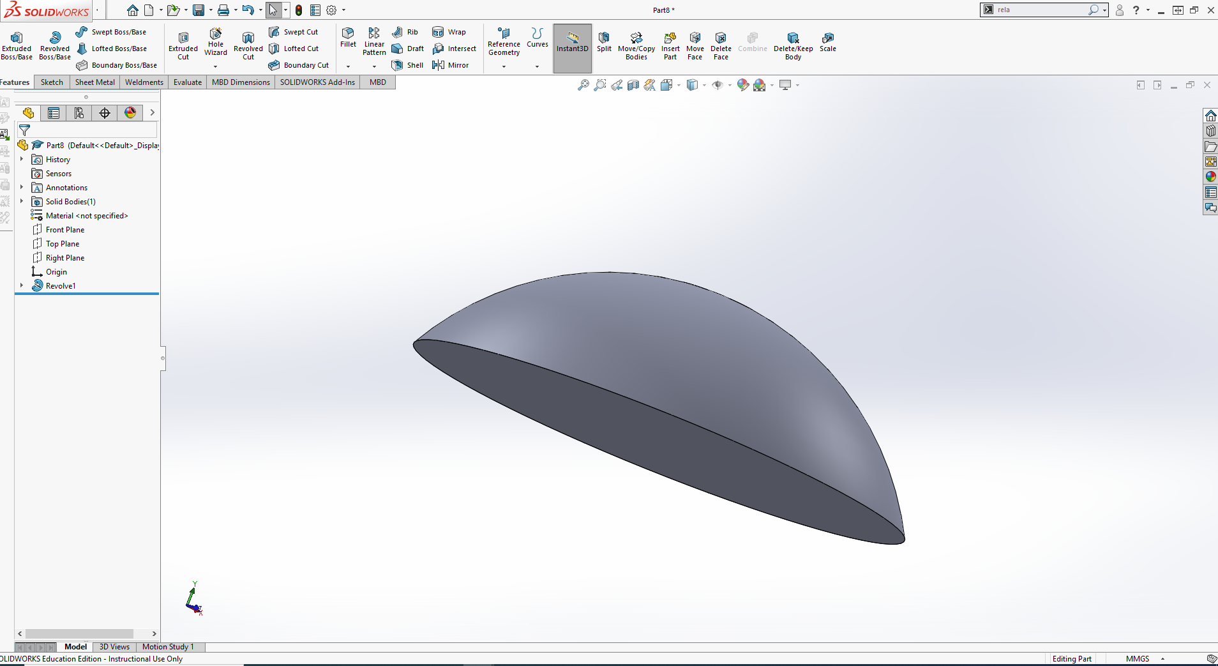Open the Fillet dropdown arrow
Viewport: 1218px width, 666px height.
click(x=348, y=66)
